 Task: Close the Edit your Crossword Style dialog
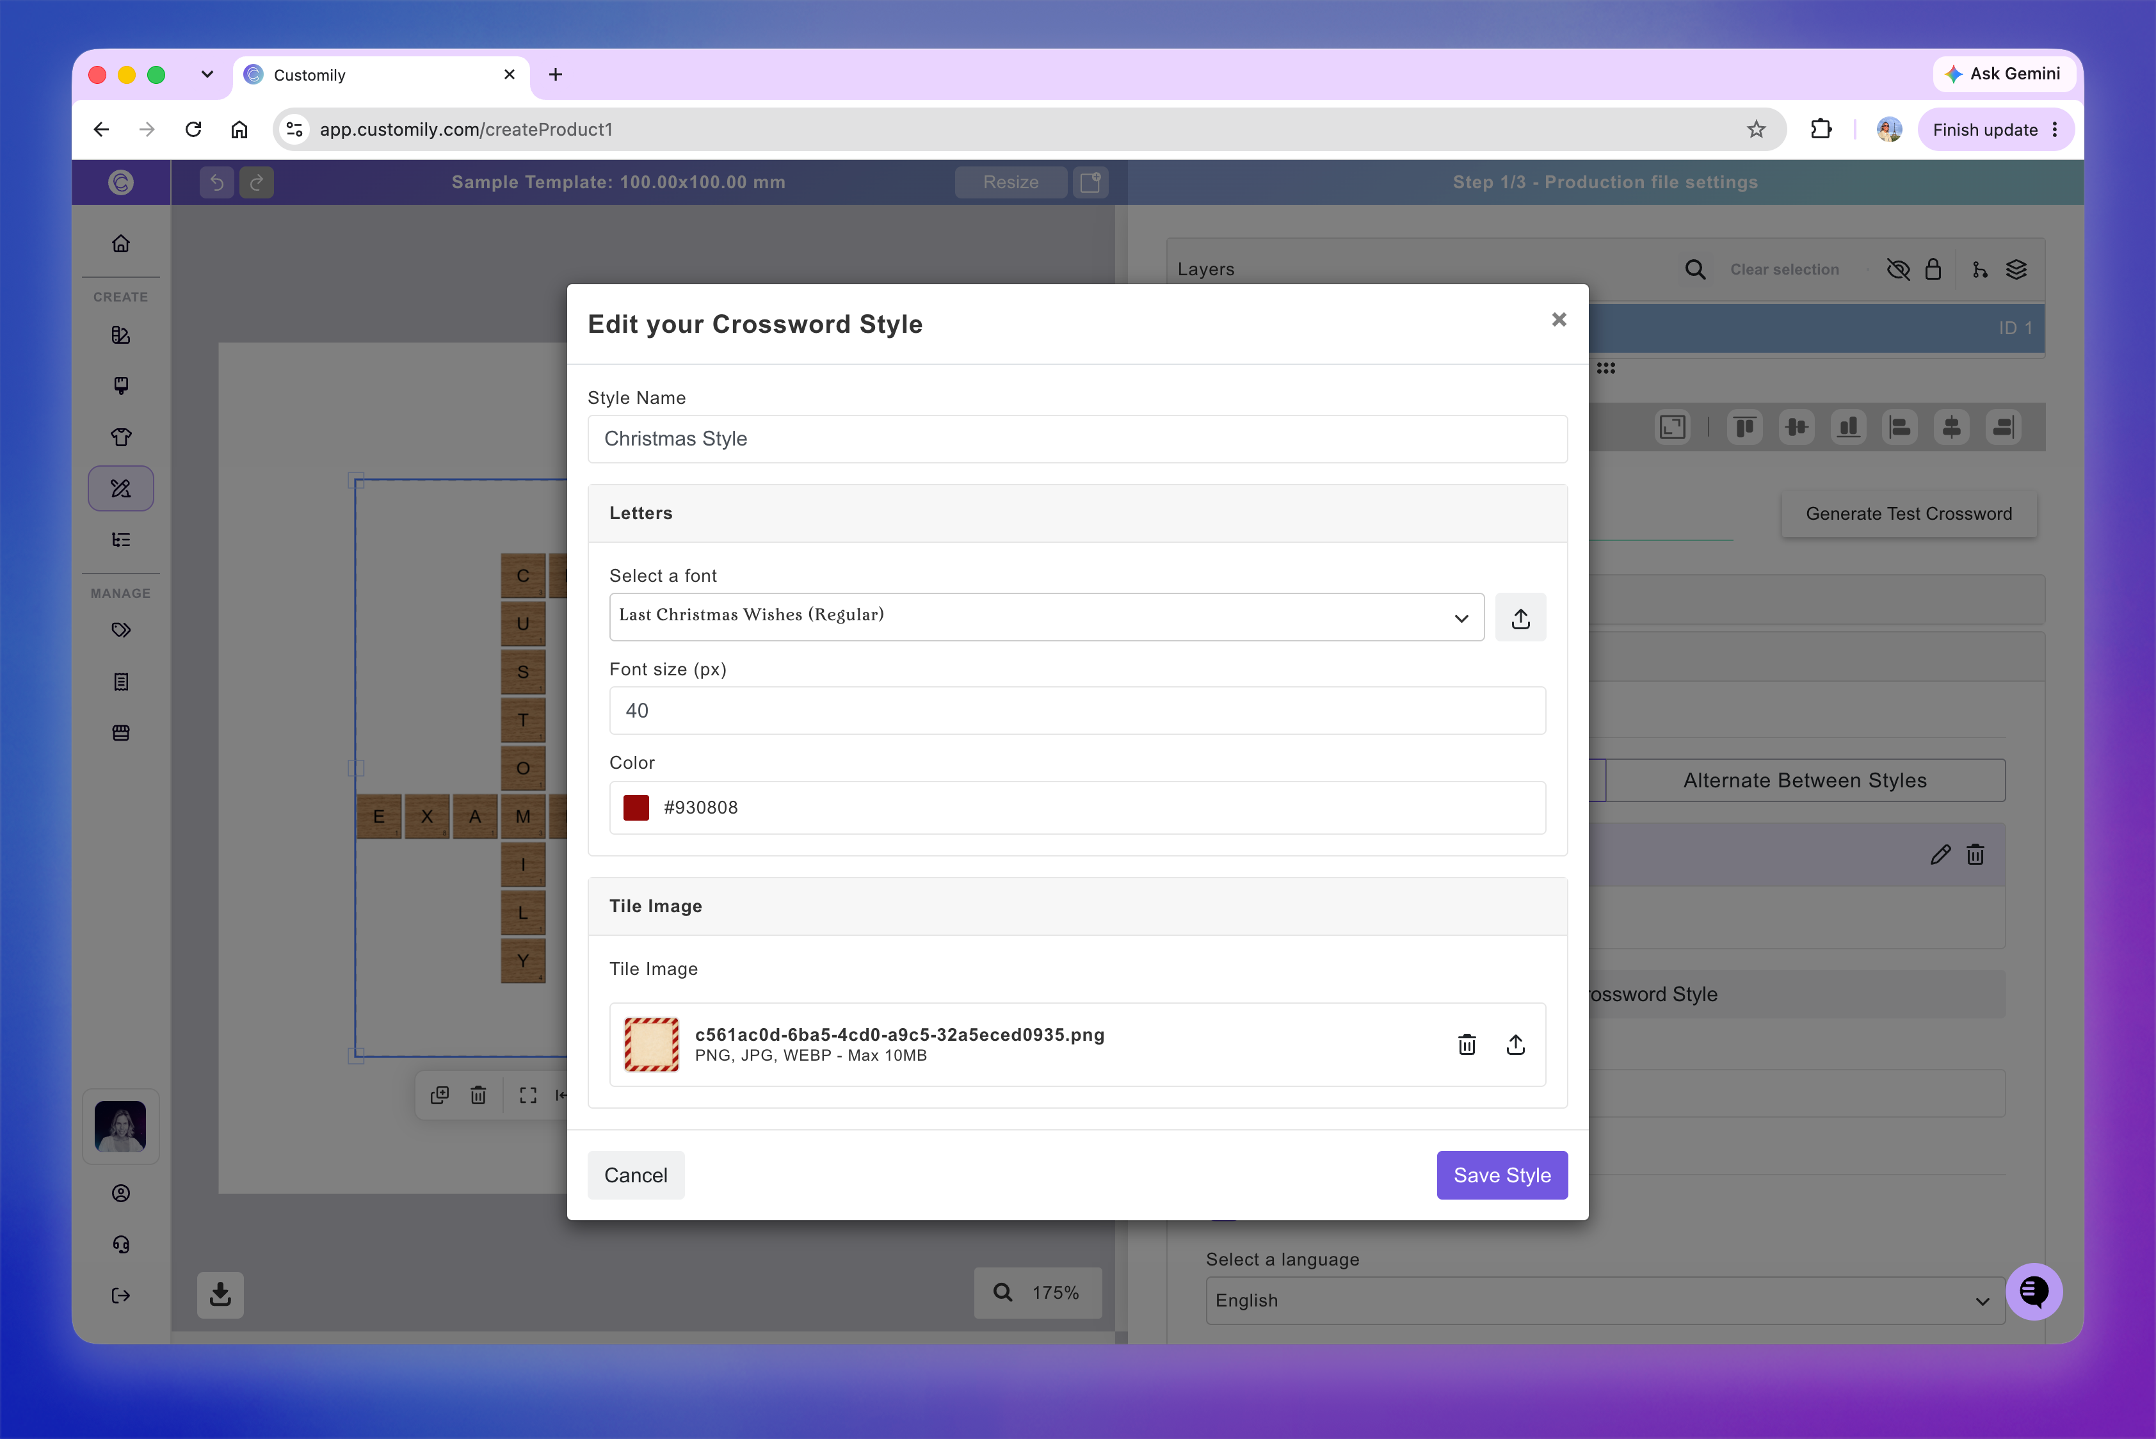[1559, 319]
